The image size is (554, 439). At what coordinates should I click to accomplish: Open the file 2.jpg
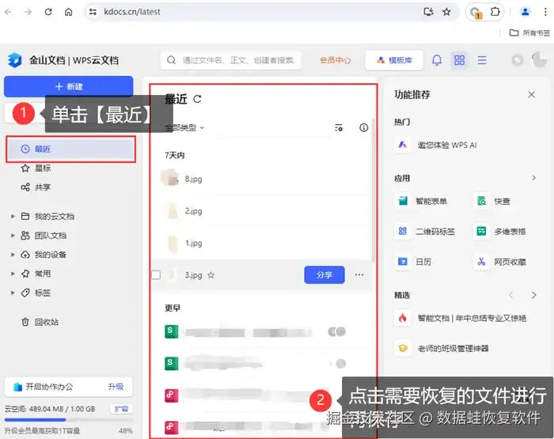point(193,211)
